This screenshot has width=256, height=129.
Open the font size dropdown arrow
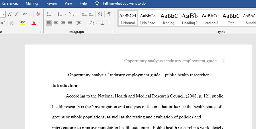[3, 14]
